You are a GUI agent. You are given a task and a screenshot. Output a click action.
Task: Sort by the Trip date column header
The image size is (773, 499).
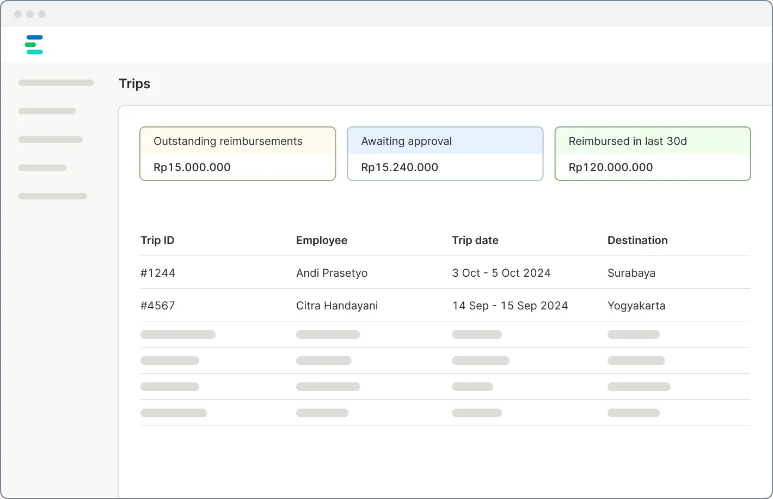pos(475,240)
